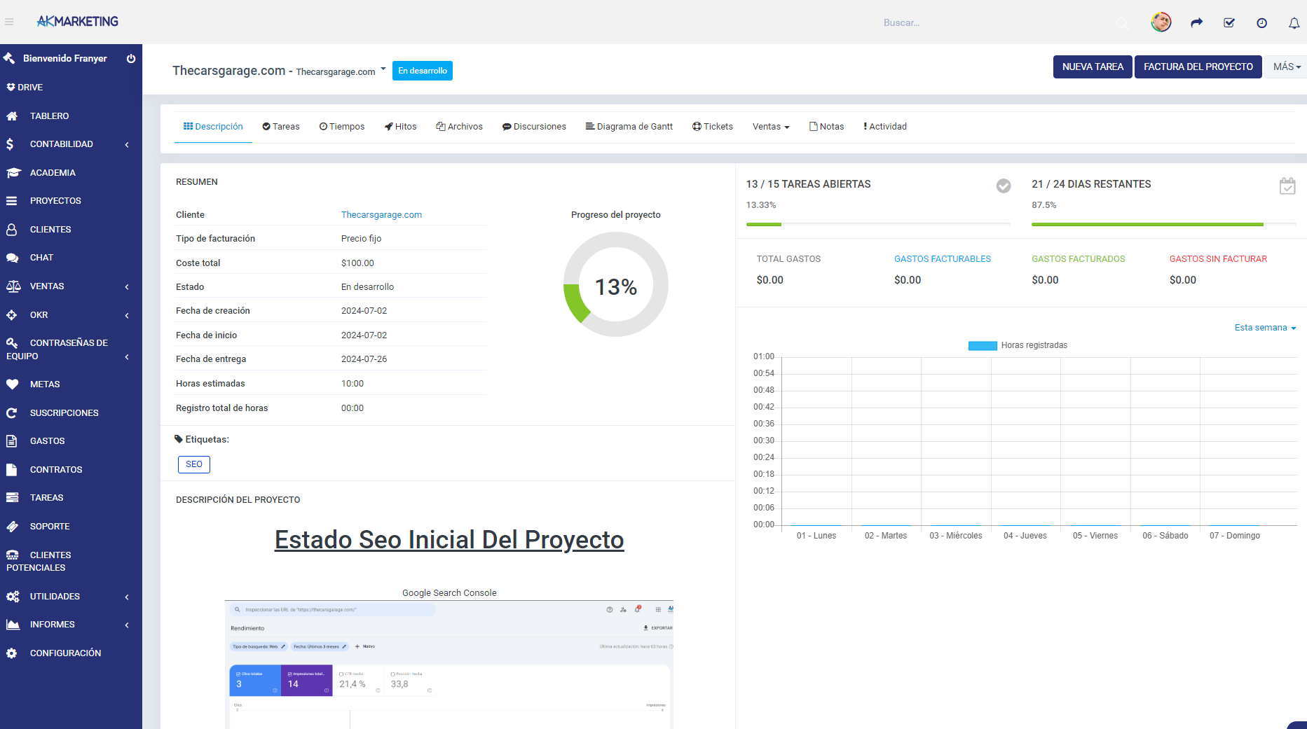Switch to the Tickets tab

(713, 127)
